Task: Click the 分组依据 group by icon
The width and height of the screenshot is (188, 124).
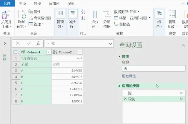Action: pos(107,14)
